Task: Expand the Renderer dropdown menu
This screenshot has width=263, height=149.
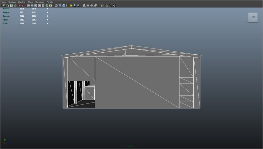Action: (39, 2)
